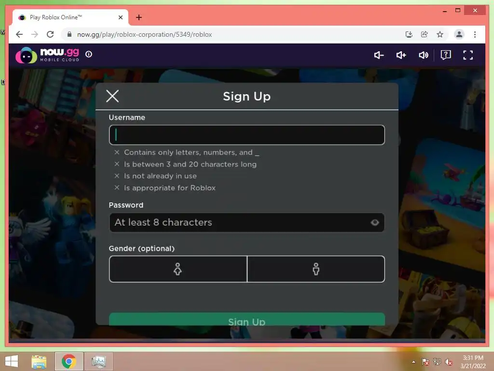Minimize the Chrome window
The height and width of the screenshot is (371, 494).
coord(444,11)
